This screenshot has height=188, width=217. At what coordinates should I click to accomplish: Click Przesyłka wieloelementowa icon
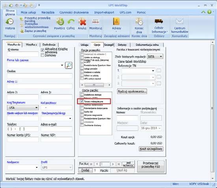pyautogui.click(x=22, y=25)
